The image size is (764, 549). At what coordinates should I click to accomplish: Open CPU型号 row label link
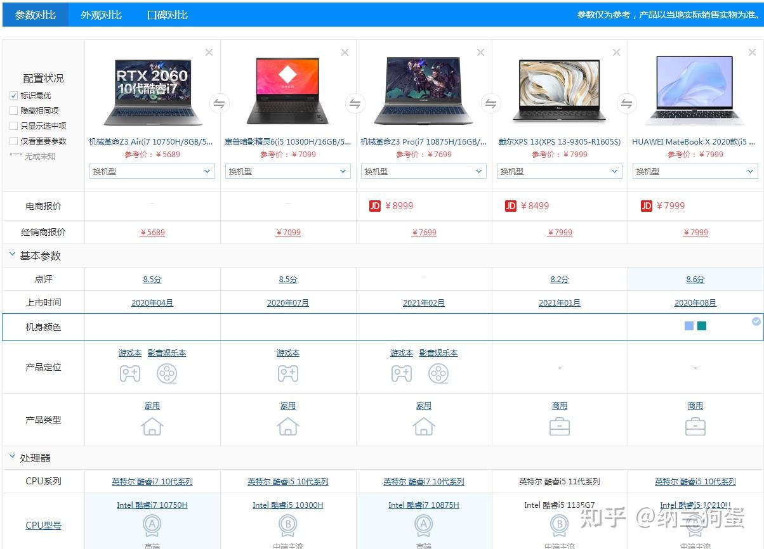click(x=43, y=526)
